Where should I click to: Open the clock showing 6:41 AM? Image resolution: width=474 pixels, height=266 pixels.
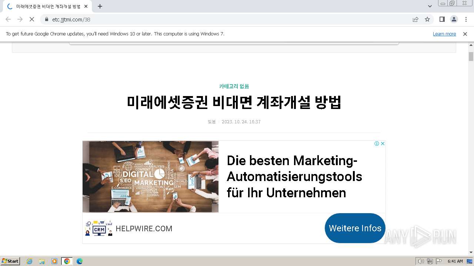455,261
